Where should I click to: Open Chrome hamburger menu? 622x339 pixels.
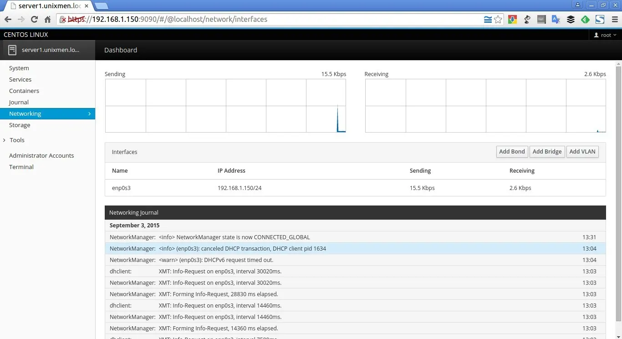click(x=615, y=19)
